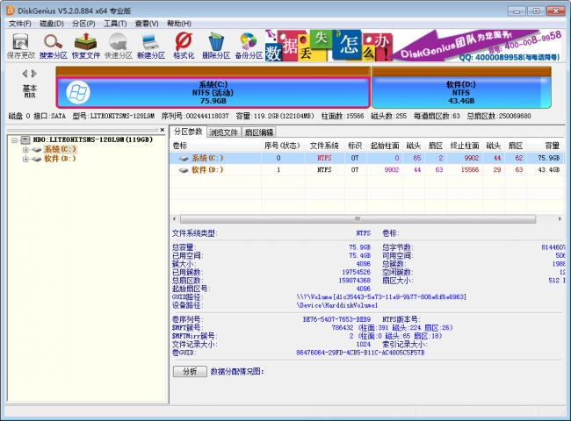Image resolution: width=571 pixels, height=421 pixels.
Task: Click the DiskGenius data-loss banner advertisement
Action: point(414,46)
